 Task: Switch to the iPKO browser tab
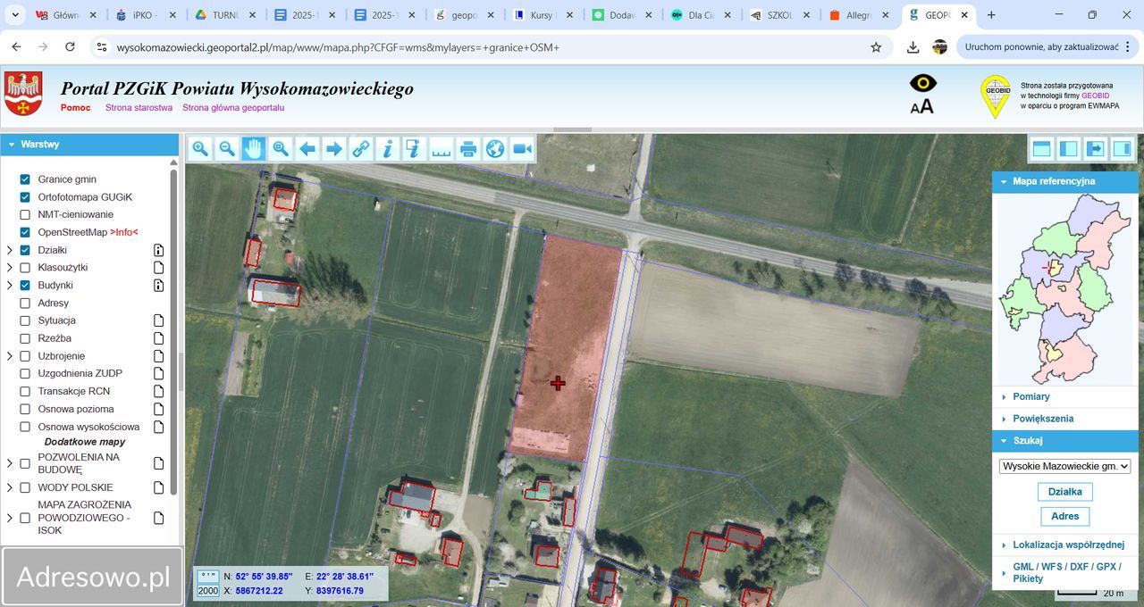(147, 15)
